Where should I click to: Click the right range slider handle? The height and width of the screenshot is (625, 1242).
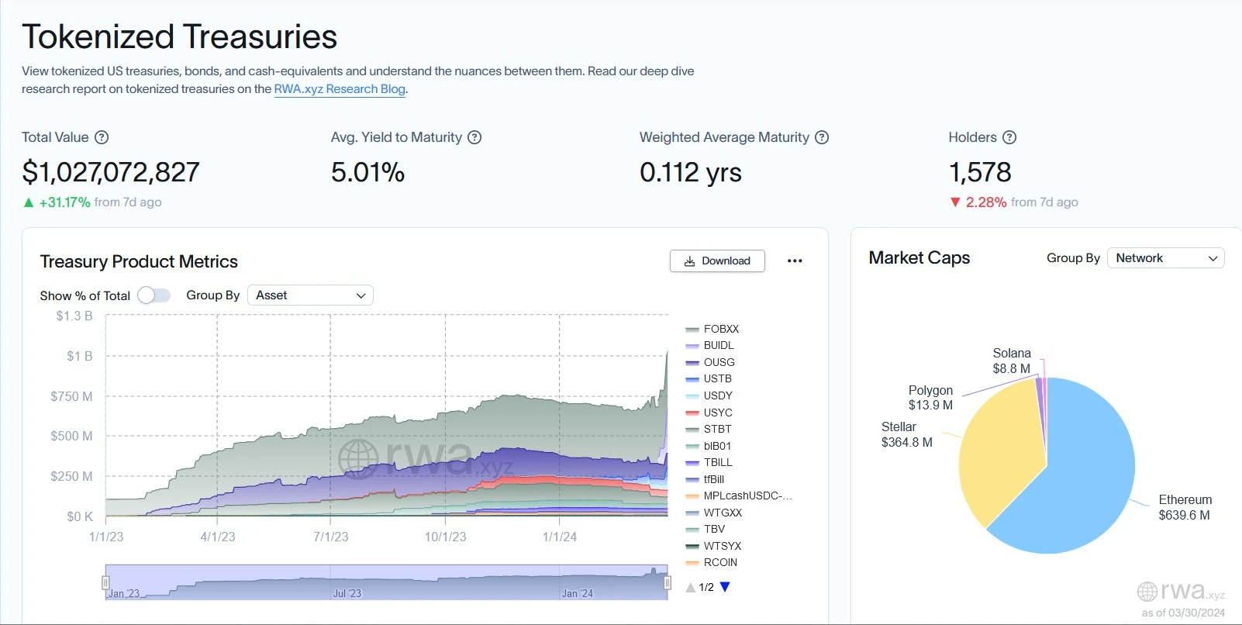667,582
